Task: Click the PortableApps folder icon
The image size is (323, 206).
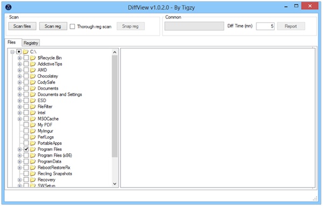Action: click(x=33, y=143)
